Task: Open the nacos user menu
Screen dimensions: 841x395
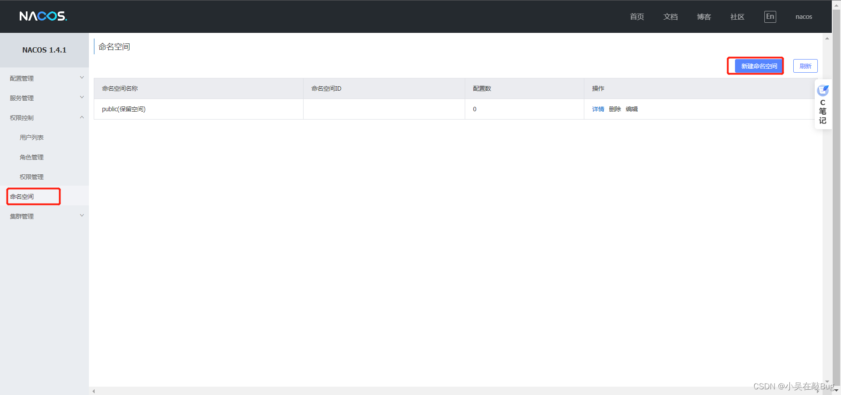Action: click(x=804, y=17)
